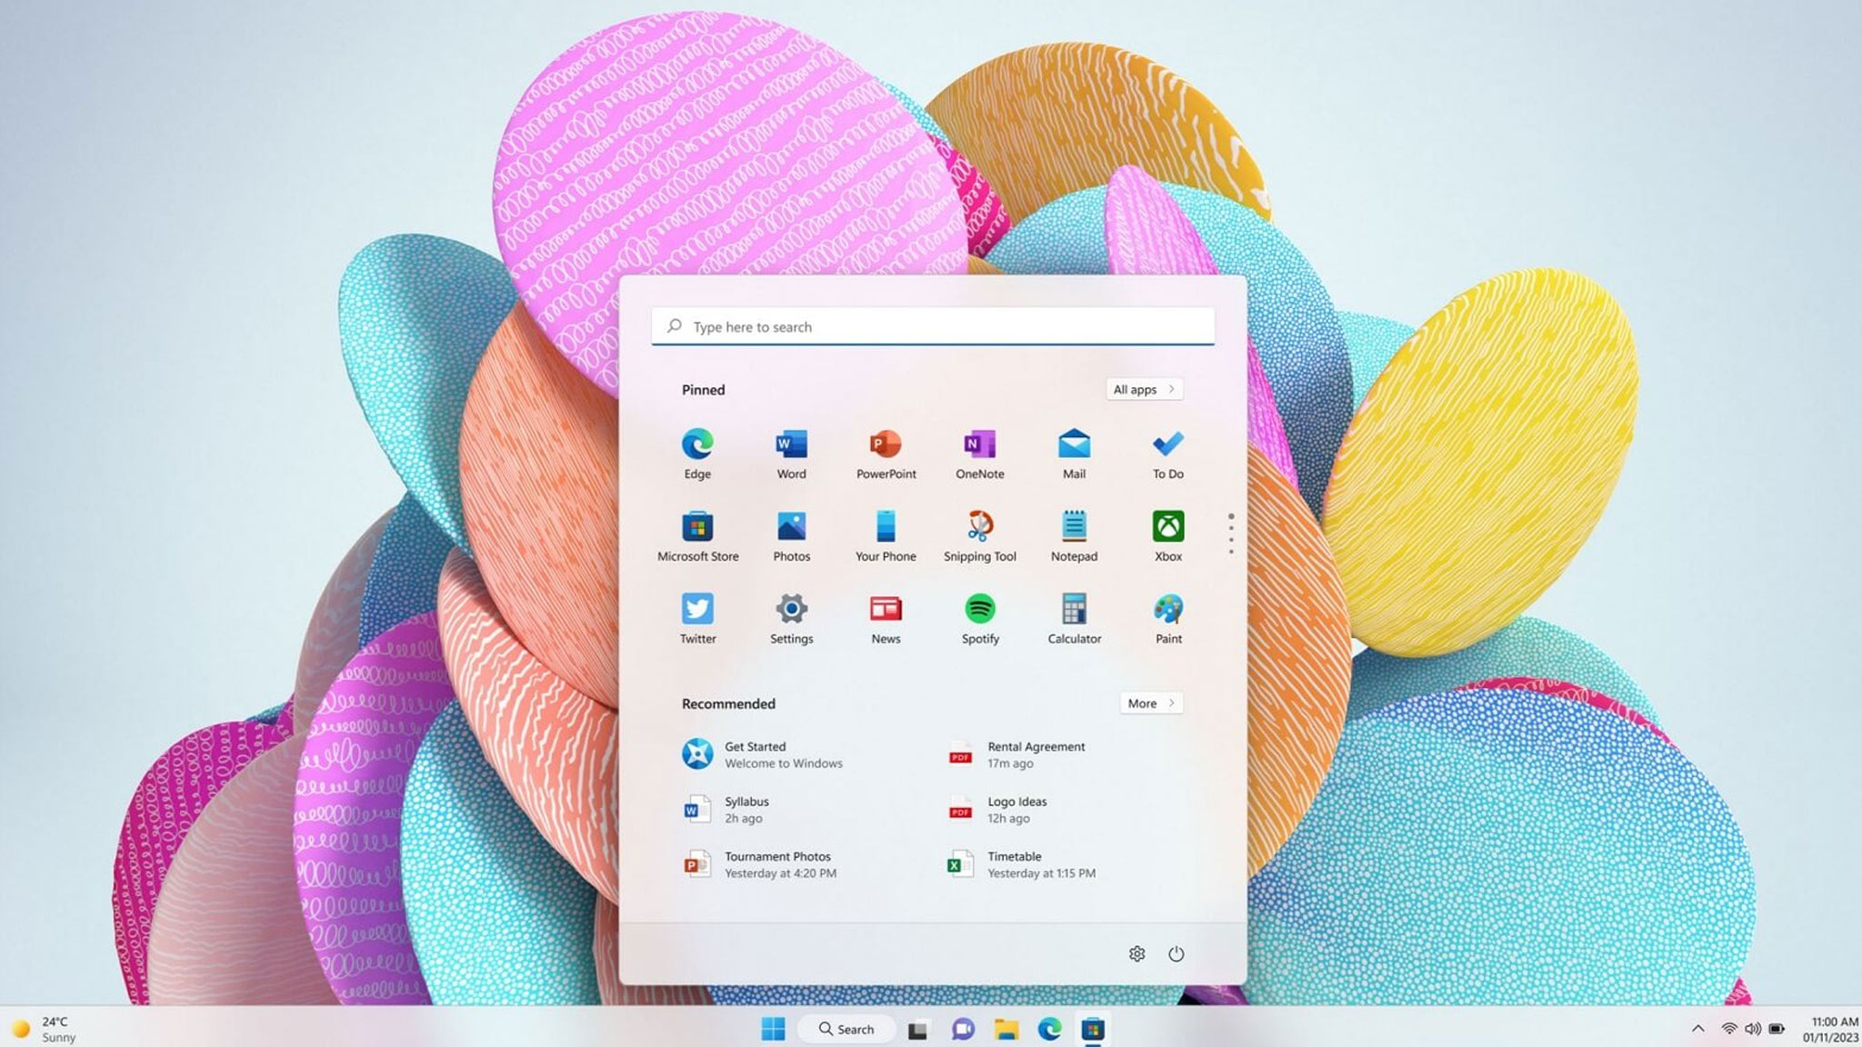The height and width of the screenshot is (1047, 1862).
Task: Expand the All apps list
Action: (x=1143, y=389)
